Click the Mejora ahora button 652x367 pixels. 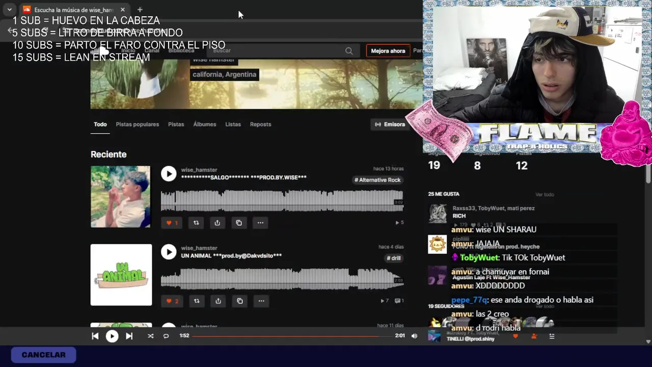pos(388,51)
